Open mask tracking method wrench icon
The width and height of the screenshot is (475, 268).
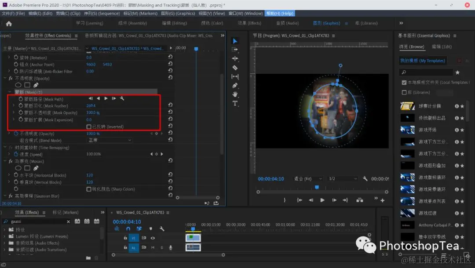click(x=122, y=98)
